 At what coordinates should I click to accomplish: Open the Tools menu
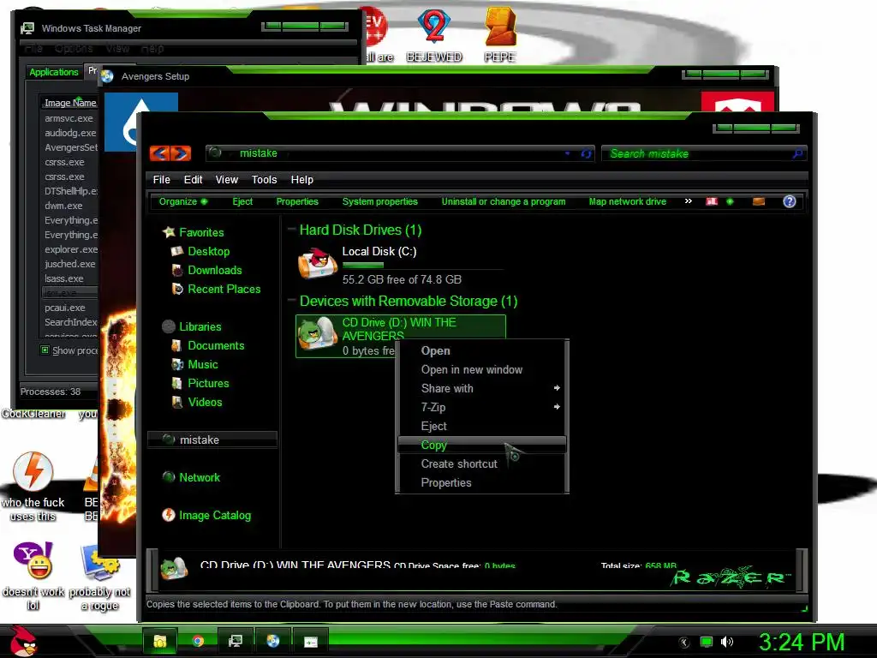(x=264, y=180)
